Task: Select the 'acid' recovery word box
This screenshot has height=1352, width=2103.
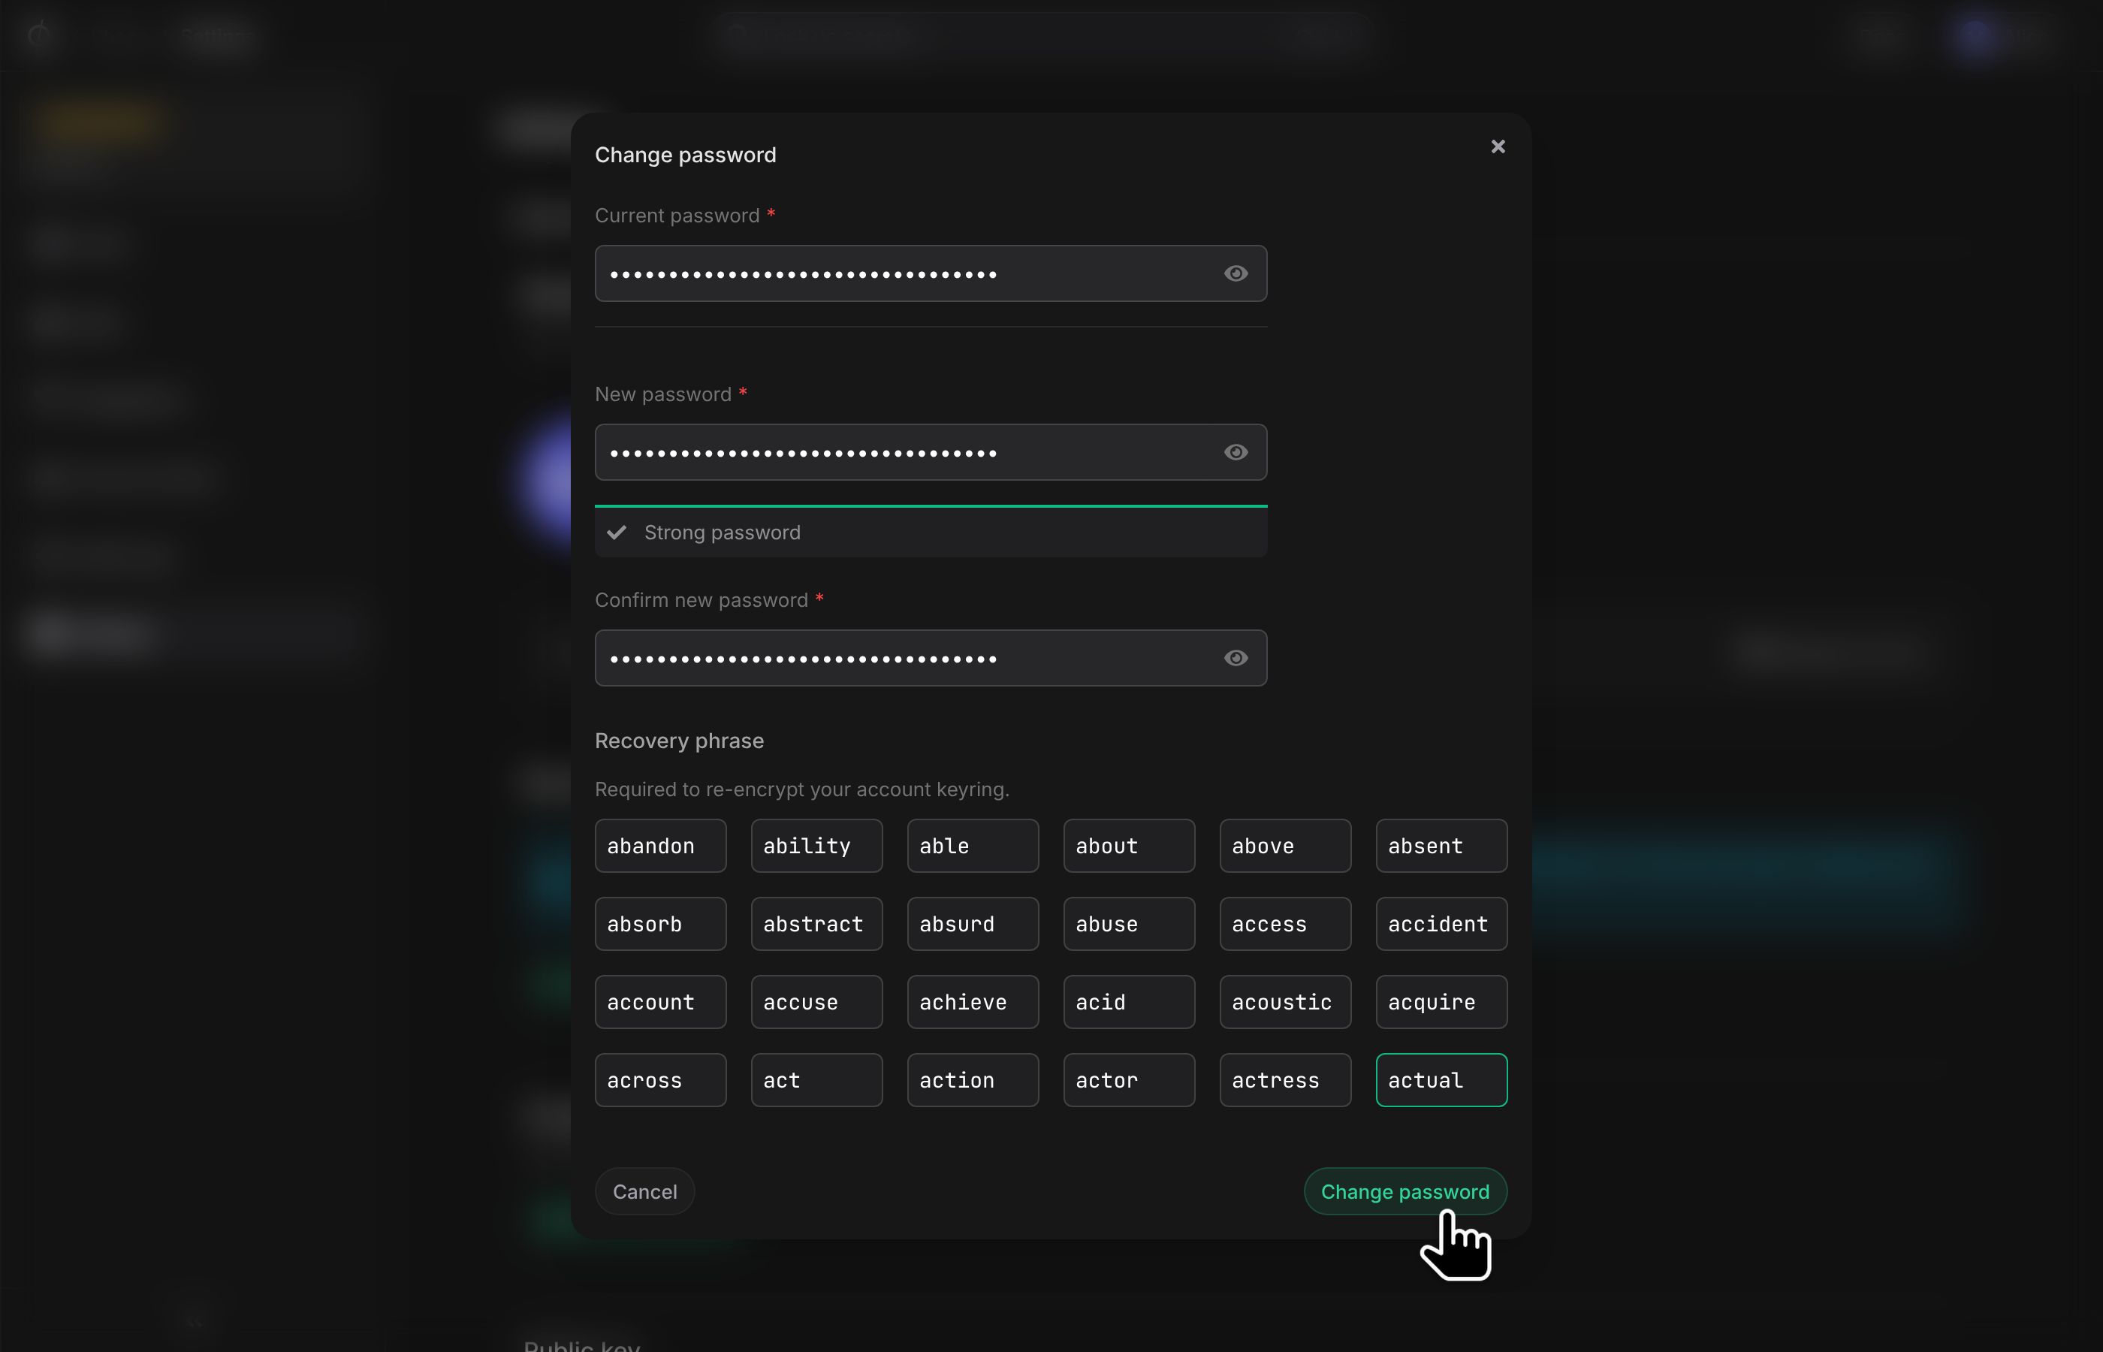Action: [x=1129, y=1002]
